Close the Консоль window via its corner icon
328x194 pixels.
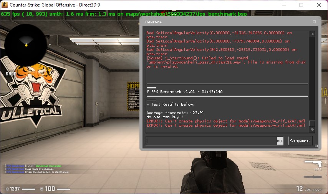pos(314,22)
